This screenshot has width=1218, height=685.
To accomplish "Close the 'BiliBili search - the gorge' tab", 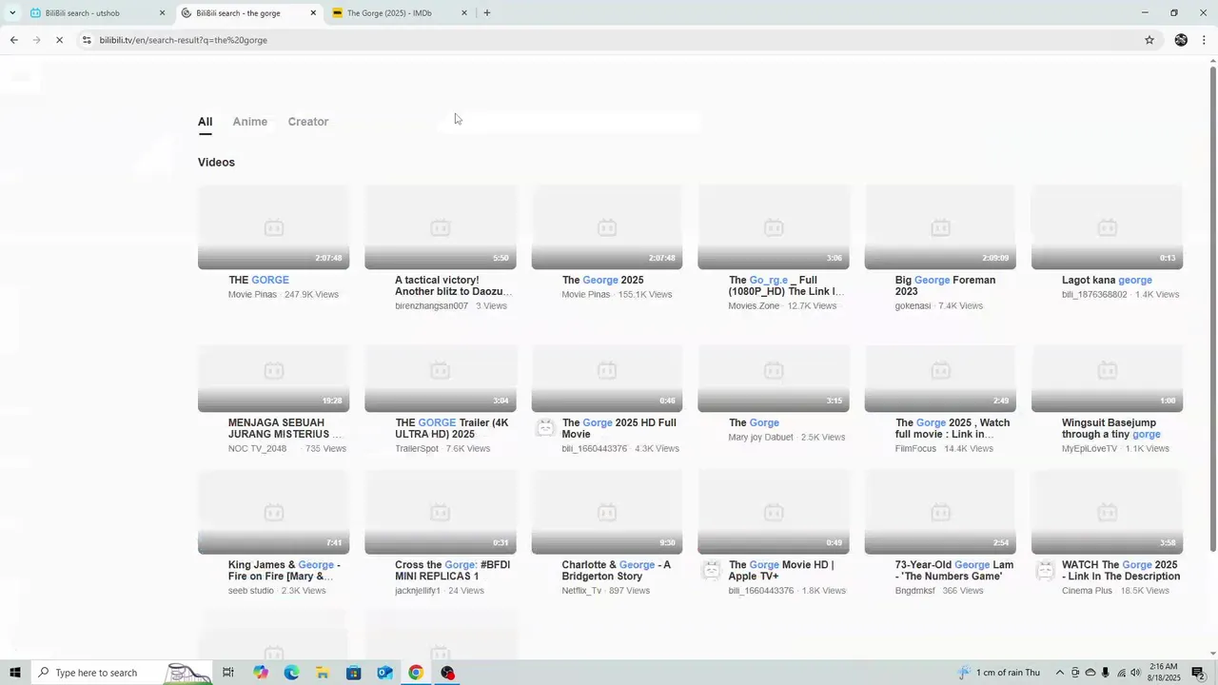I will 313,13.
